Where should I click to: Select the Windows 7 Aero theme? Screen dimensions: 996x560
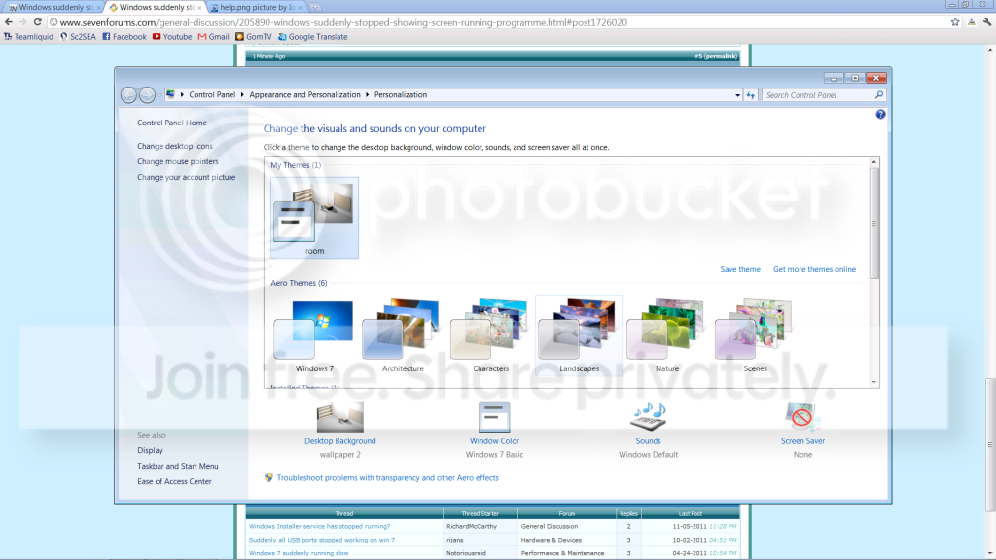[x=314, y=335]
